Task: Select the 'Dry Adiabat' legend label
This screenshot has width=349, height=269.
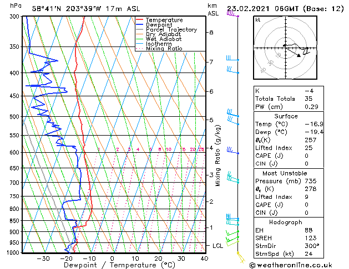Action: click(x=163, y=34)
